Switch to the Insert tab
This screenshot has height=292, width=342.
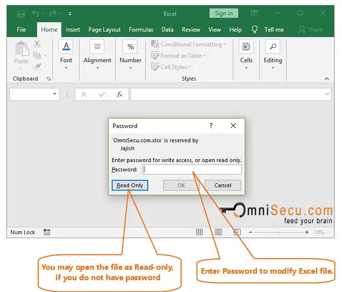pyautogui.click(x=73, y=30)
